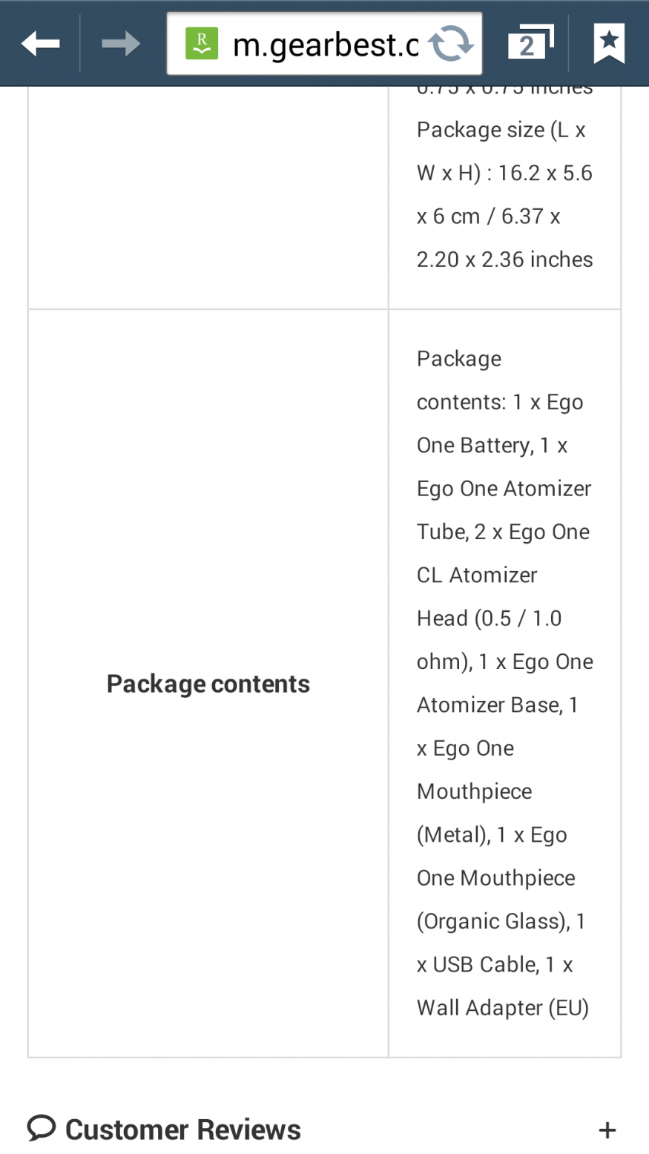Go back using the left arrow

[x=40, y=44]
